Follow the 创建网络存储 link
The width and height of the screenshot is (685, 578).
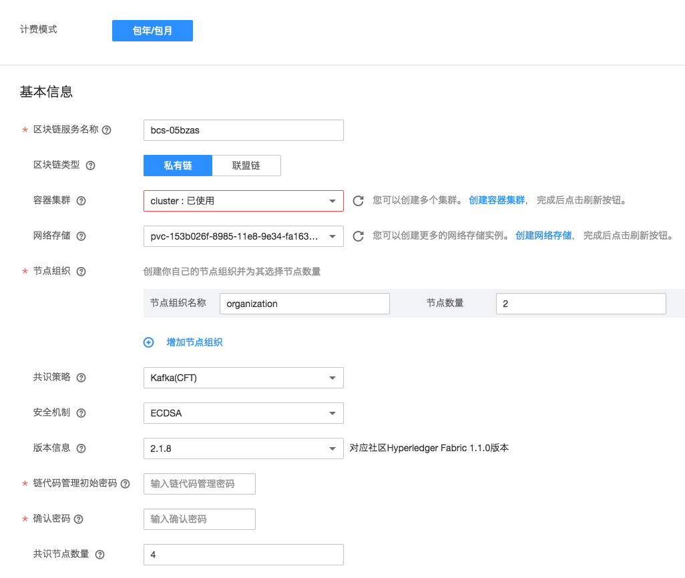tap(543, 236)
